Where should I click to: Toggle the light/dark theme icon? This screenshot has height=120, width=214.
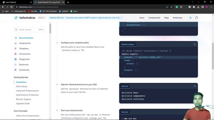point(190,18)
